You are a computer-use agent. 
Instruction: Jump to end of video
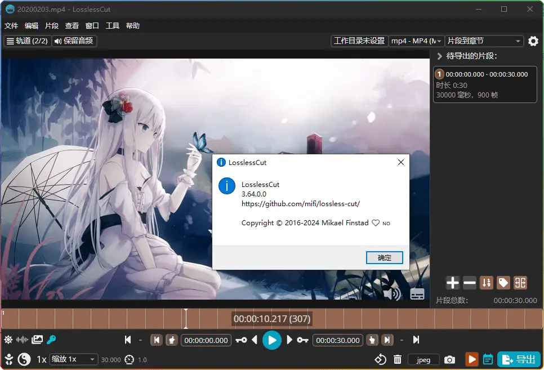tap(416, 340)
